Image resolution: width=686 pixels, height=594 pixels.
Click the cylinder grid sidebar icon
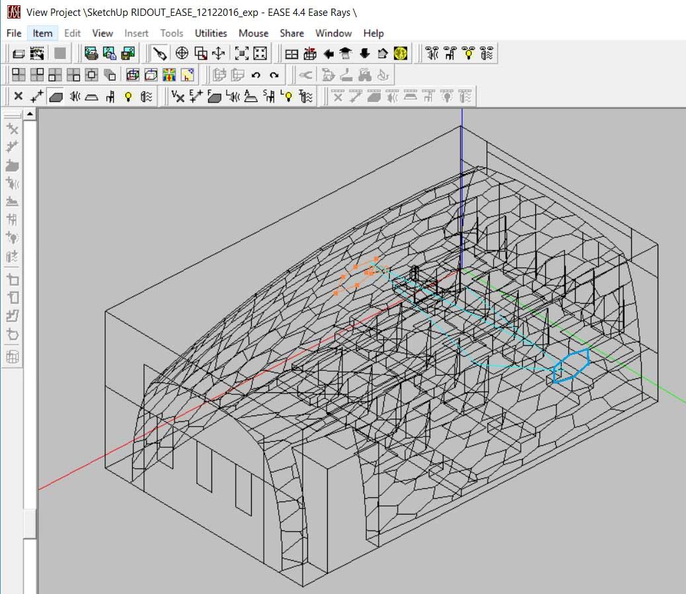pyautogui.click(x=13, y=357)
